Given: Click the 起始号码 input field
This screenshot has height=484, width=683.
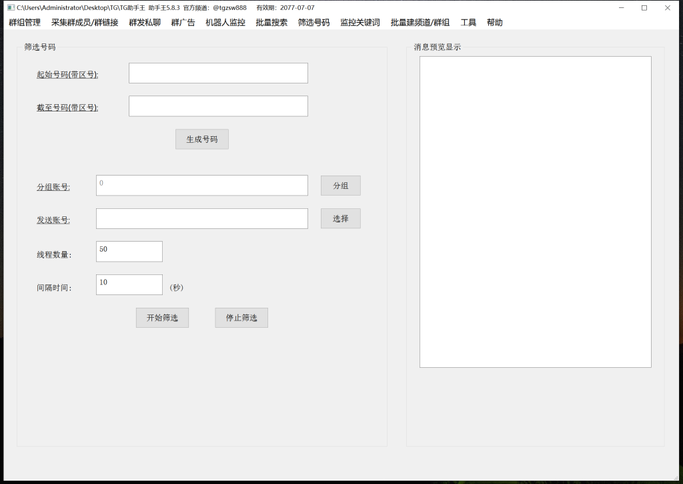Looking at the screenshot, I should 218,73.
